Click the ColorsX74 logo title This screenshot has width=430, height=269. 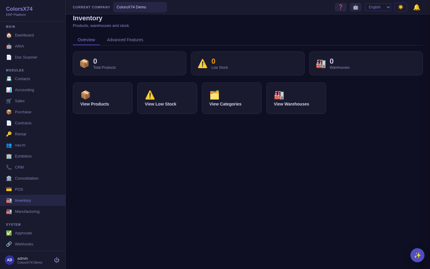(x=19, y=9)
